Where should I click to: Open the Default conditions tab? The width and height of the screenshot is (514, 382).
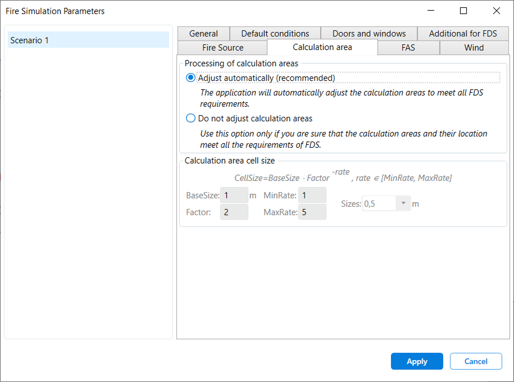pos(275,33)
